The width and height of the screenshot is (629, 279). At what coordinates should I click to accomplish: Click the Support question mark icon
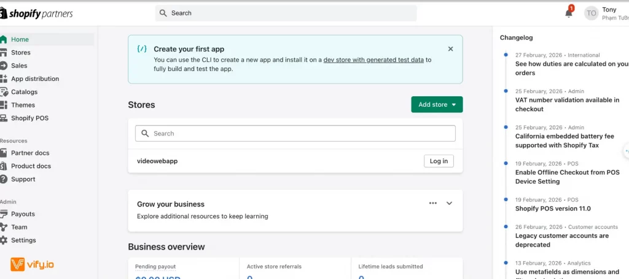3,179
